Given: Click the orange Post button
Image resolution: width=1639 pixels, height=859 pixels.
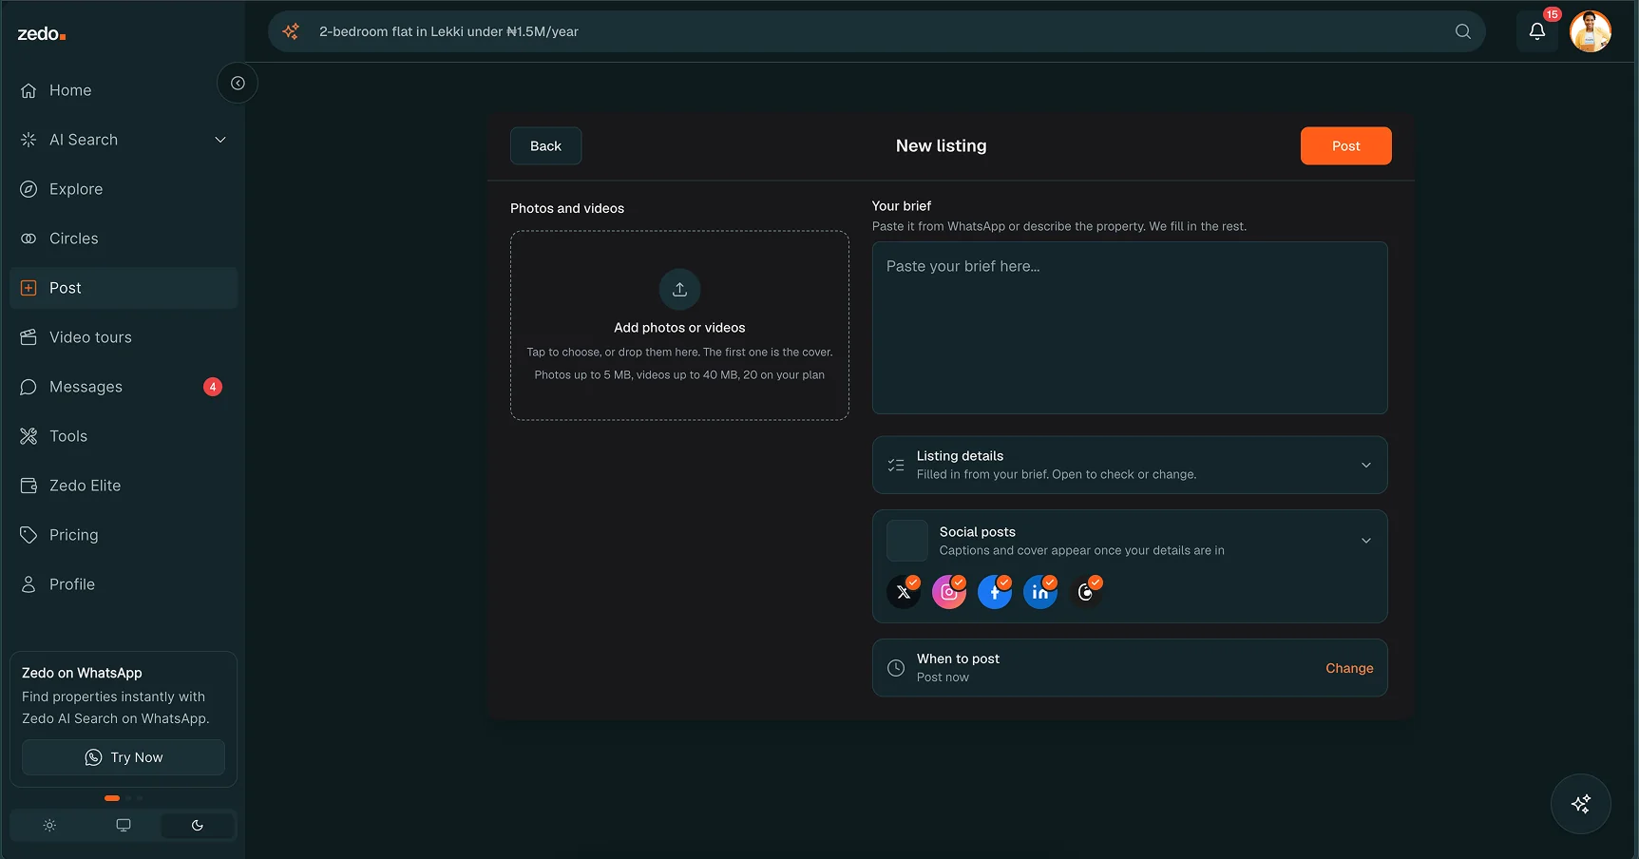Looking at the screenshot, I should [1345, 145].
